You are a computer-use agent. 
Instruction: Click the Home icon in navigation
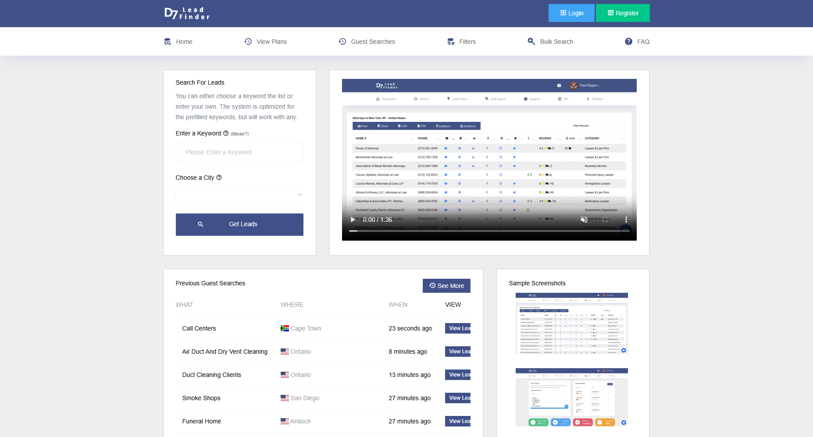[x=168, y=42]
